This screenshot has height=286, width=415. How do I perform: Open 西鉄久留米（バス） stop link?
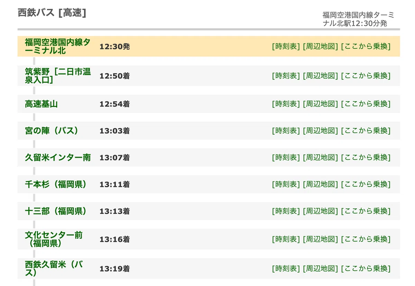tap(54, 268)
